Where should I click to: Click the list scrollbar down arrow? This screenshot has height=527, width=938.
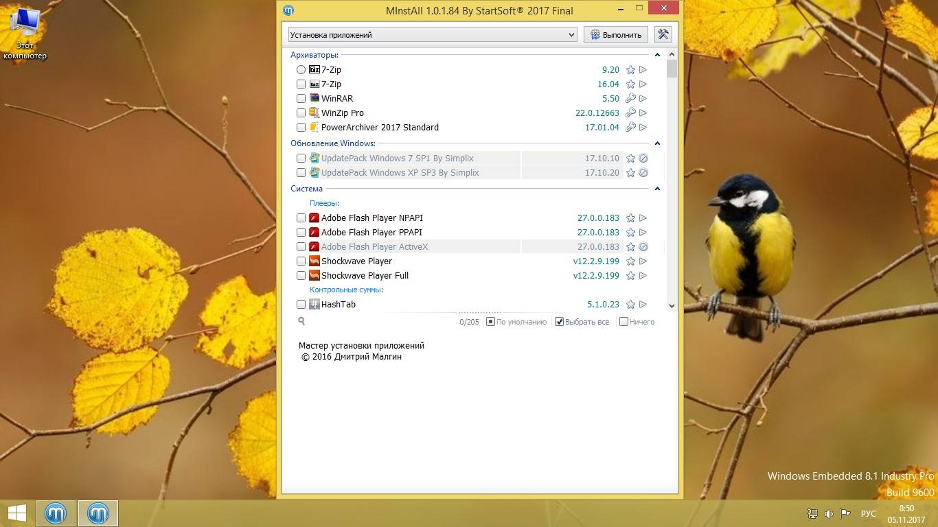click(x=672, y=306)
